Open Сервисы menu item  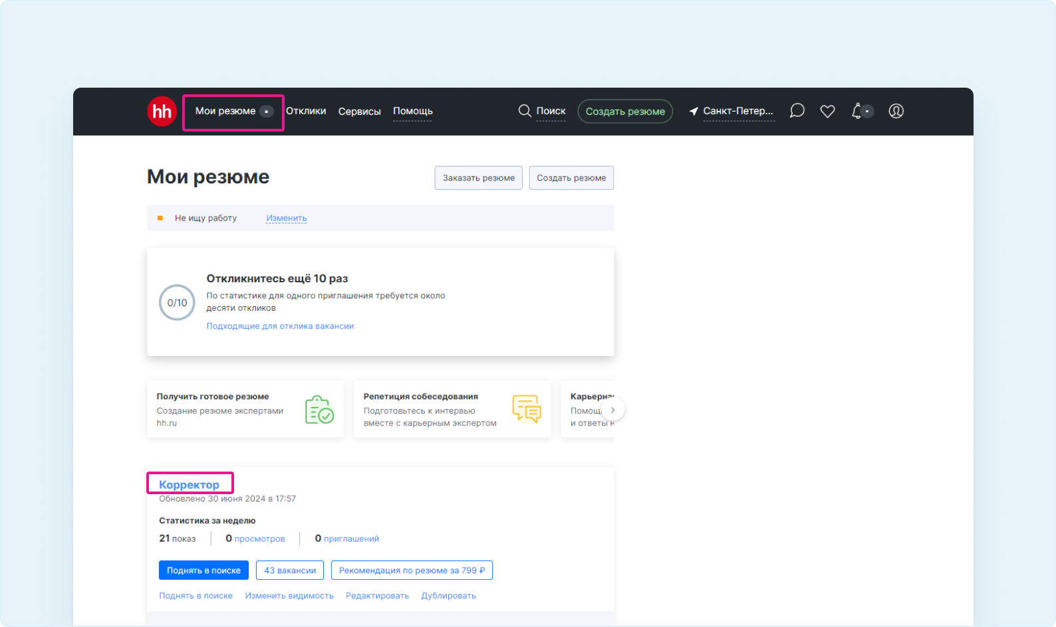(359, 111)
